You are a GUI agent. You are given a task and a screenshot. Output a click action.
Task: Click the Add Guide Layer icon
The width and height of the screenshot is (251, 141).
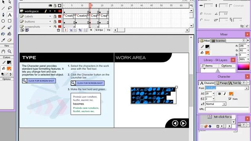[x=27, y=30]
